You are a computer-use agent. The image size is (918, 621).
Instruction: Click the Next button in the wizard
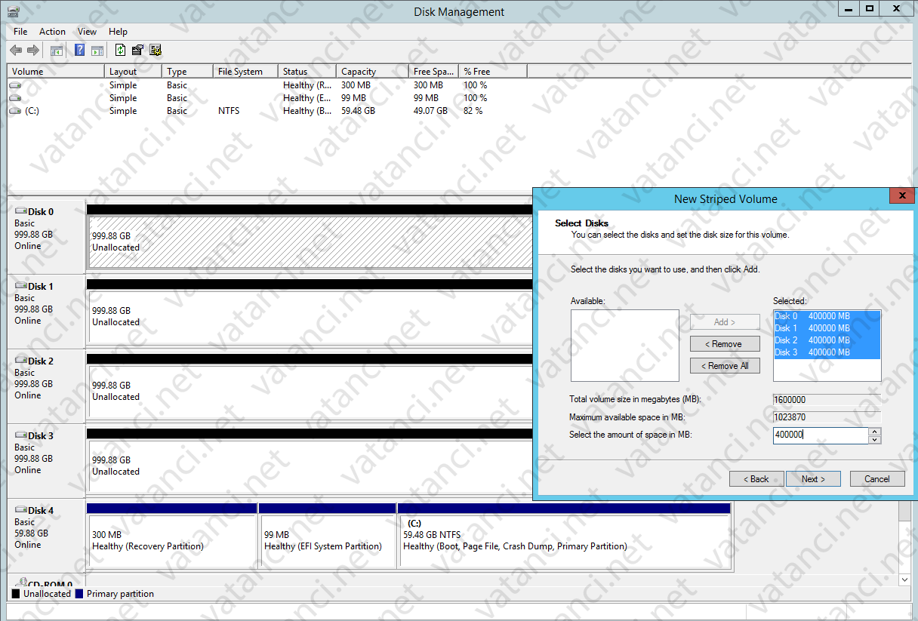813,478
